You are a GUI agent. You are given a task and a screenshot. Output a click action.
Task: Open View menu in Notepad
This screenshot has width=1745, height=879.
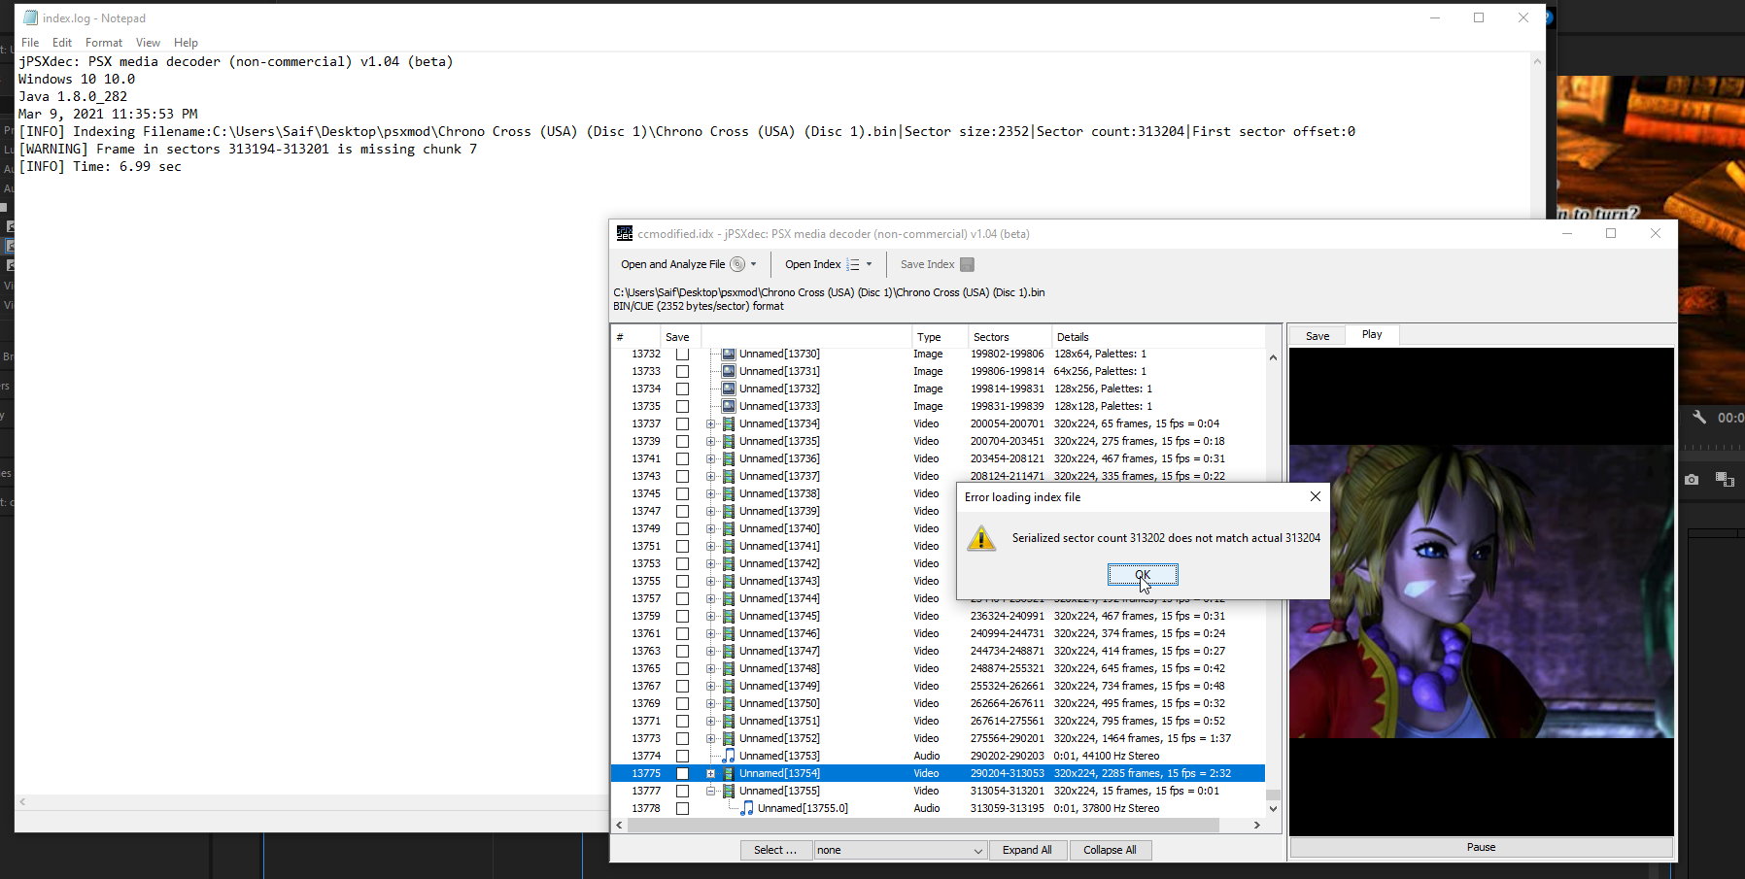click(x=148, y=43)
